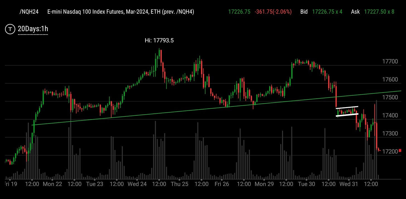Open the 20Days:1h timeframe selector
Image resolution: width=406 pixels, height=199 pixels.
click(33, 29)
